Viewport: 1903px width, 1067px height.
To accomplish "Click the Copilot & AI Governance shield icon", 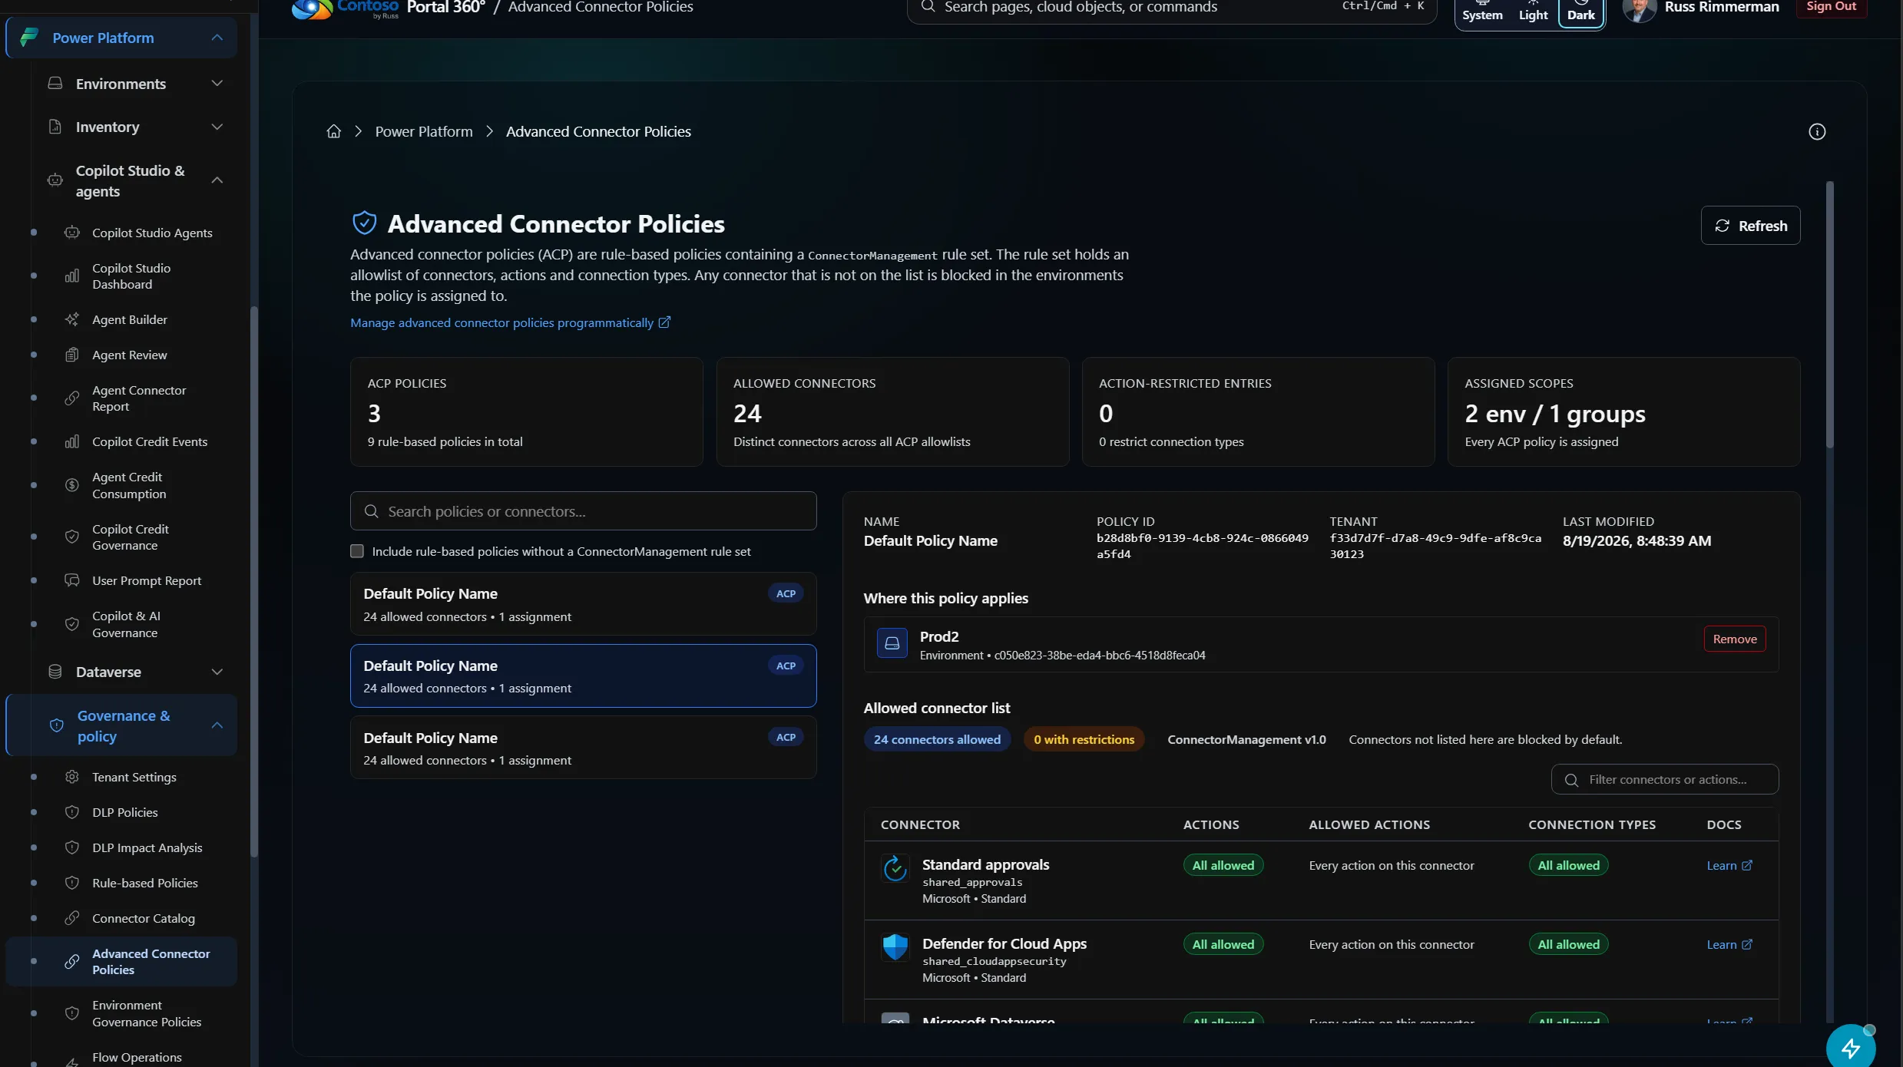I will click(72, 624).
